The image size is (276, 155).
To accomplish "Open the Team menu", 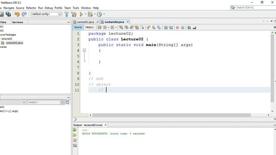I will (x=67, y=8).
